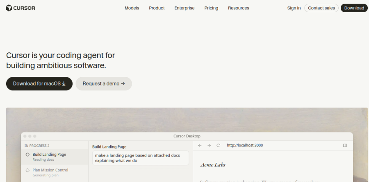Click the Build Landing Page chat title
The height and width of the screenshot is (182, 369).
pos(109,147)
